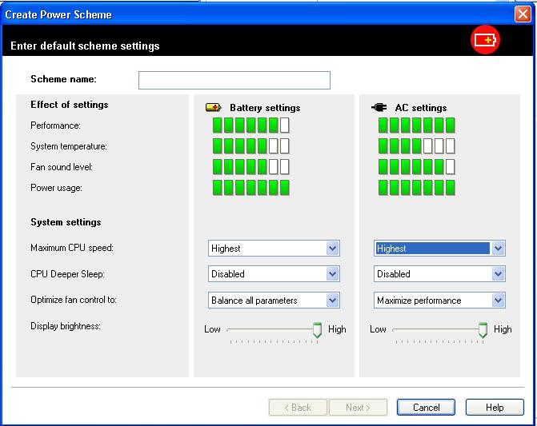Viewport: 537px width, 426px height.
Task: Click the battery icon beside Battery settings
Action: [x=214, y=107]
